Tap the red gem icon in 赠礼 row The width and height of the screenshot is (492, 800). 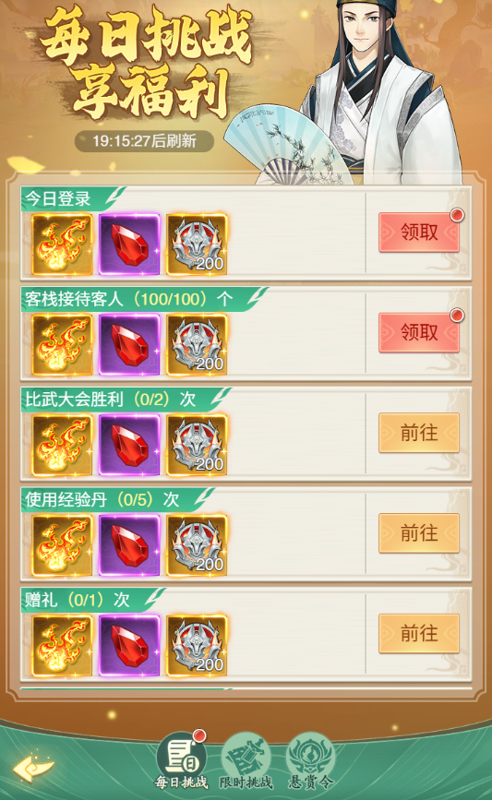tap(129, 646)
